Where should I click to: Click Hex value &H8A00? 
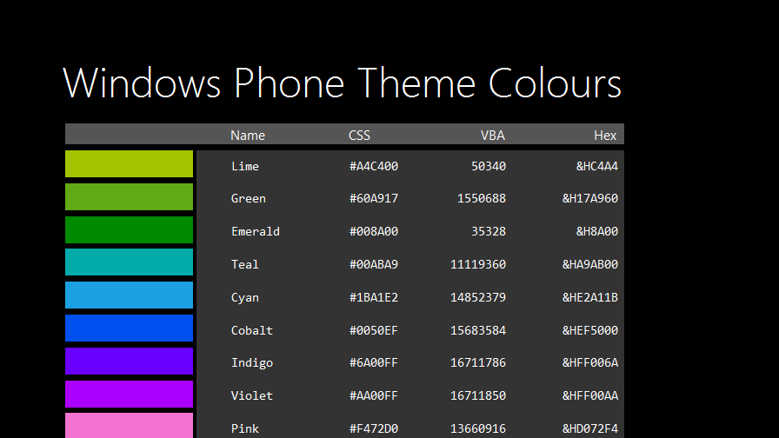[x=597, y=231]
